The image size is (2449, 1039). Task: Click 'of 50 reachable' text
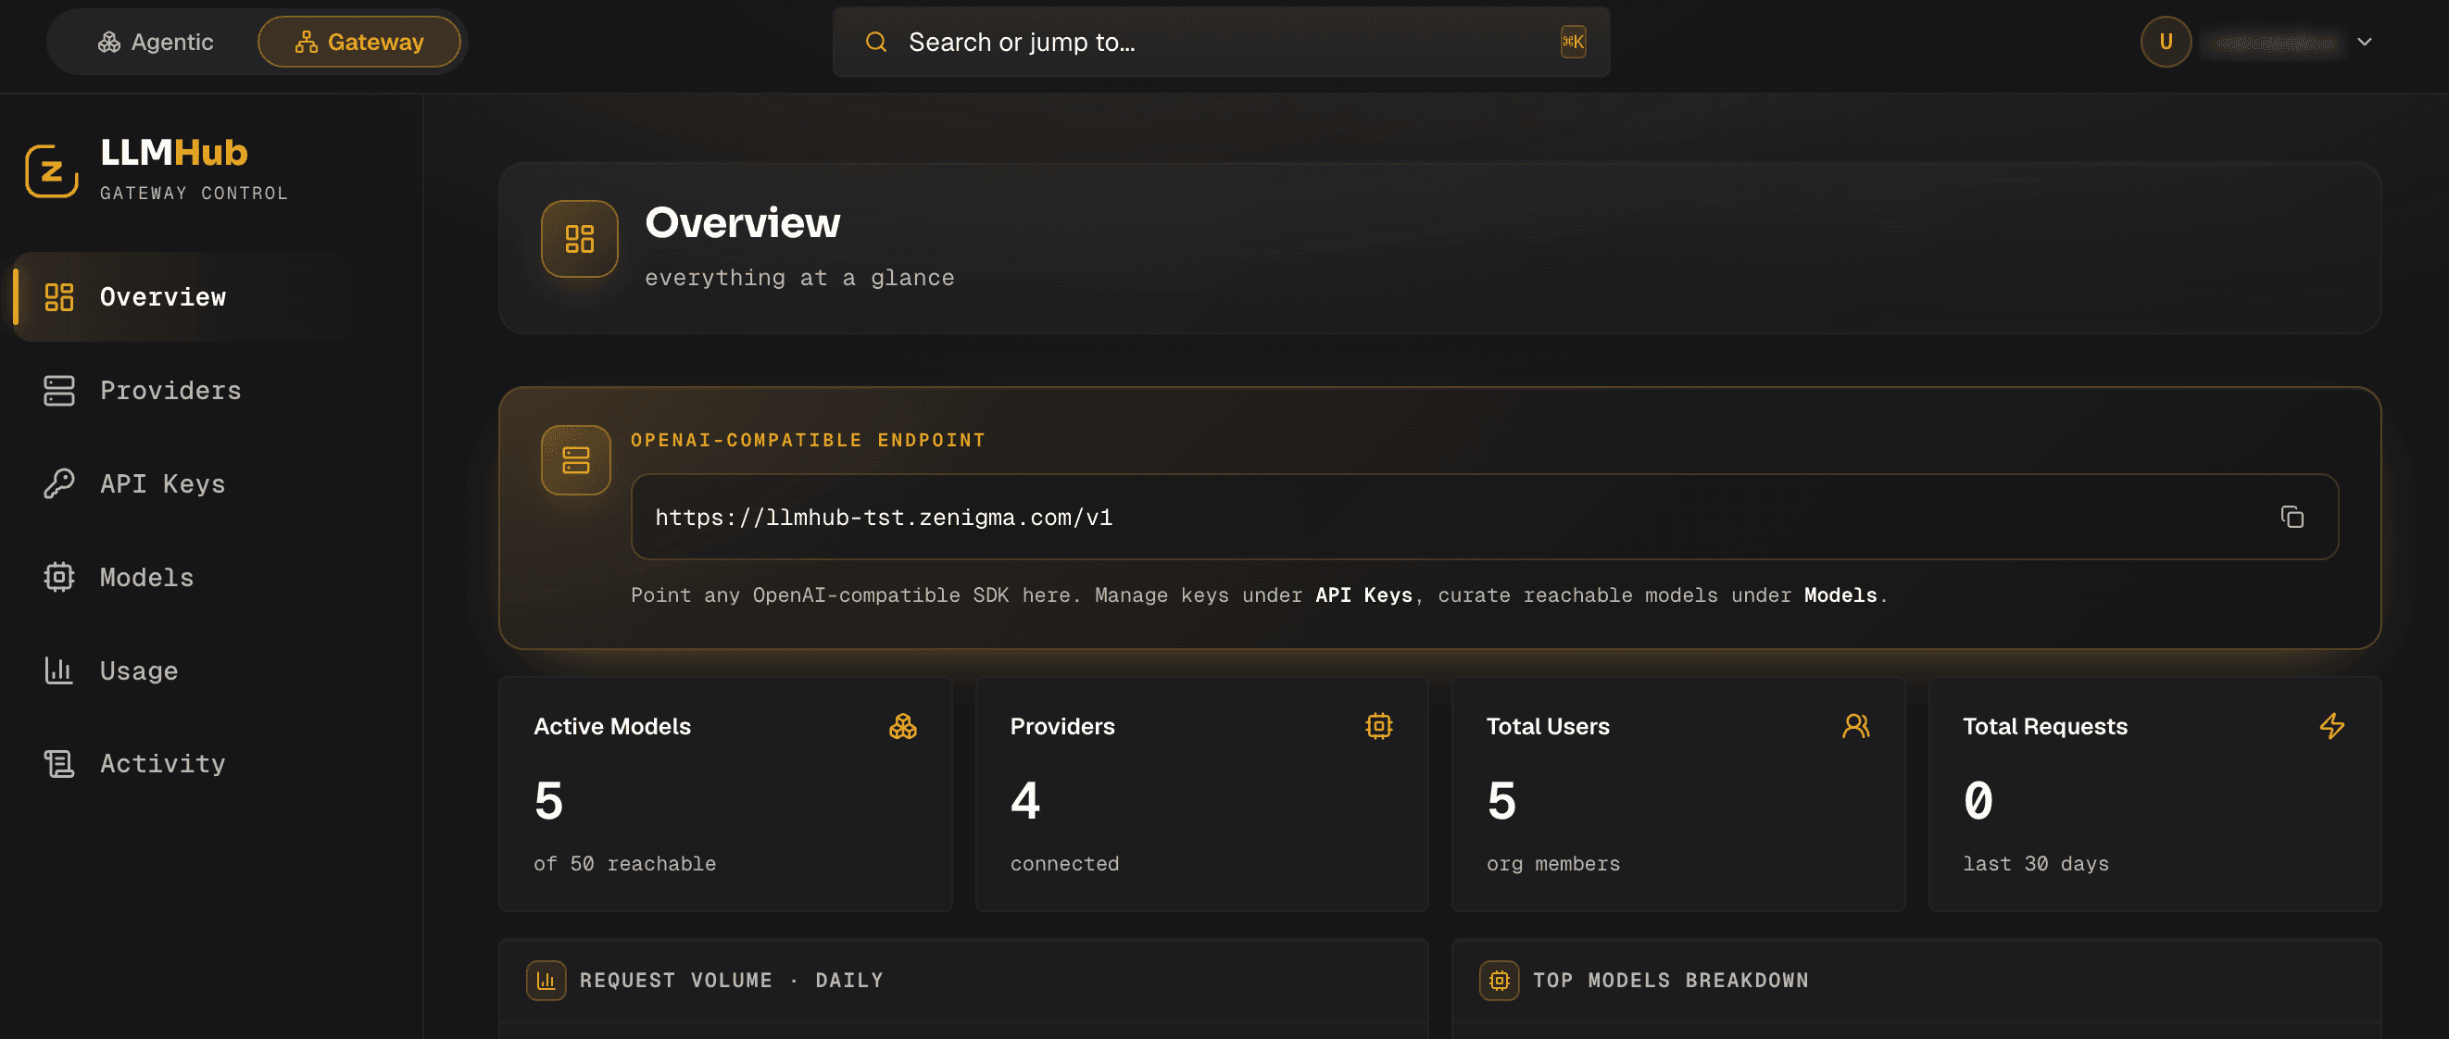623,863
